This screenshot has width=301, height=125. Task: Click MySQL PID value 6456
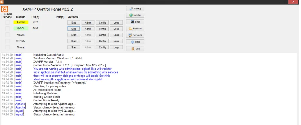pyautogui.click(x=35, y=29)
